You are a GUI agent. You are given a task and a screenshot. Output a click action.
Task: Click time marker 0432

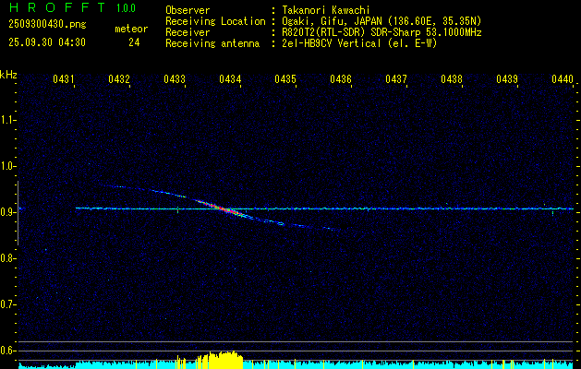[x=119, y=79]
